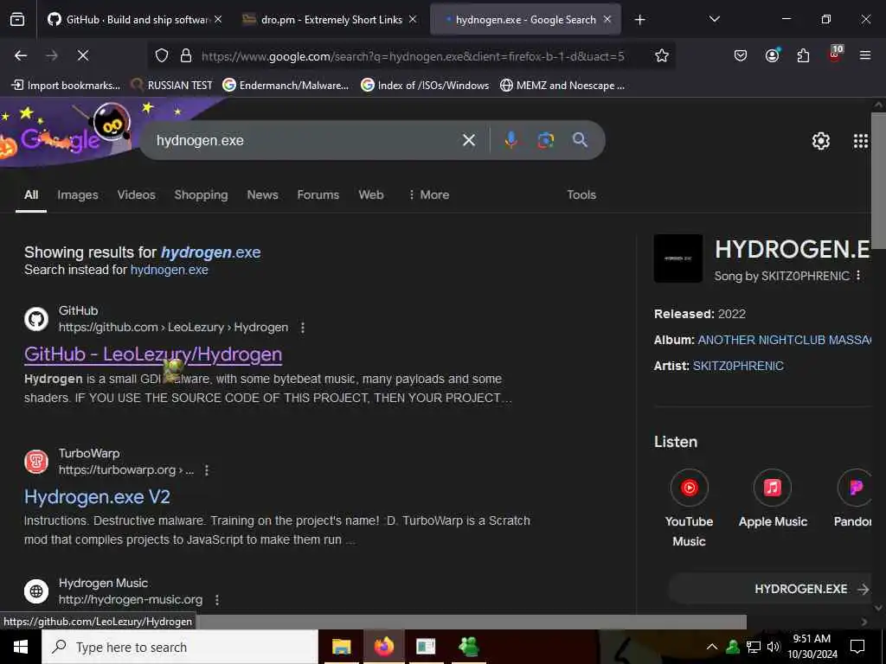This screenshot has height=664, width=886.
Task: Click the HYDROGEN.EXE album cover thumbnail
Action: [678, 259]
